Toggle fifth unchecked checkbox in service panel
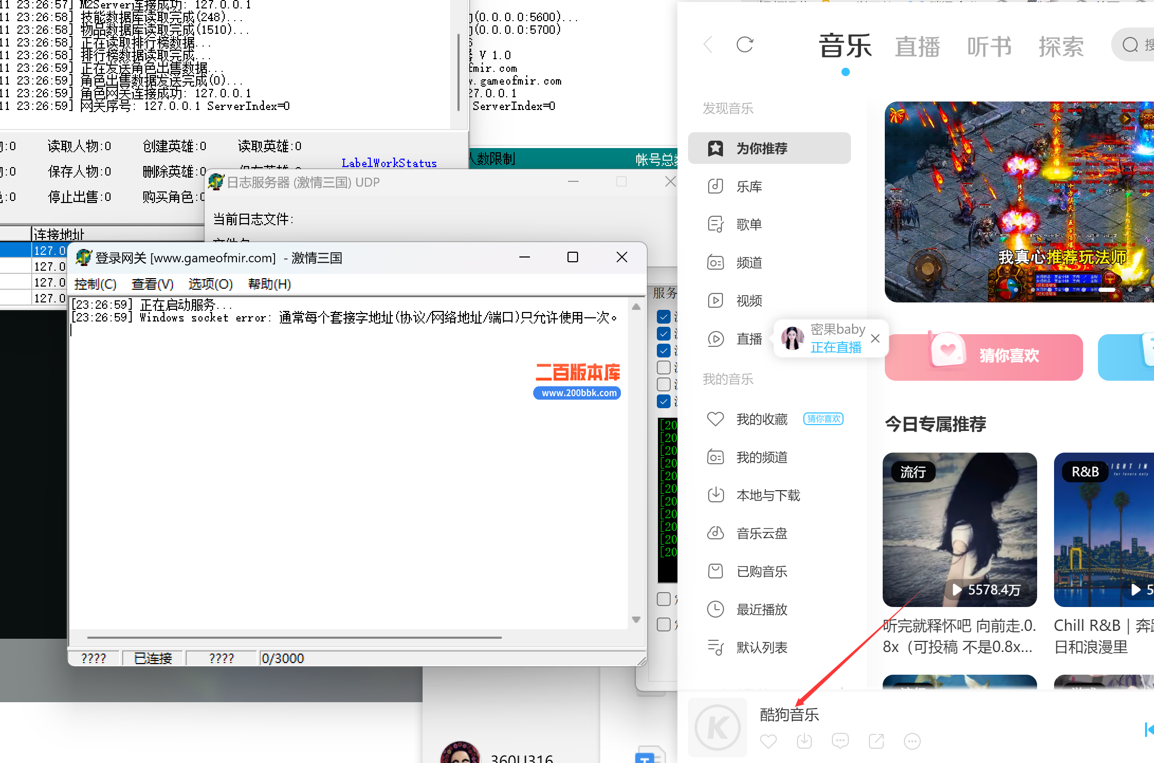1154x763 pixels. point(664,384)
